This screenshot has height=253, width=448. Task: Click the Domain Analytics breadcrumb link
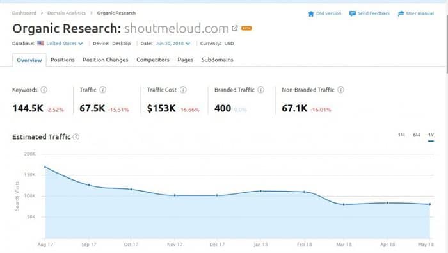[x=67, y=13]
